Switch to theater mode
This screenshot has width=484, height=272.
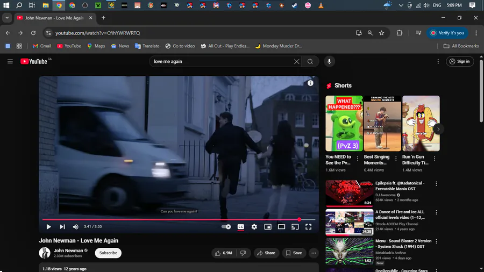pyautogui.click(x=281, y=227)
